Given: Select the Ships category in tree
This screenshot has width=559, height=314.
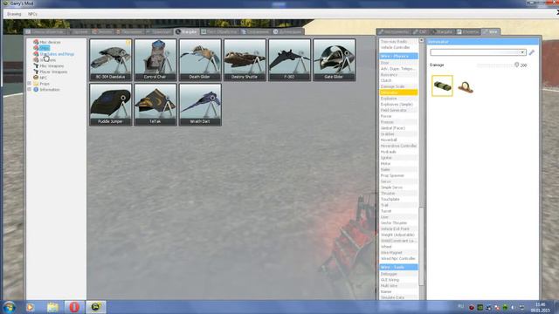Looking at the screenshot, I should [45, 48].
